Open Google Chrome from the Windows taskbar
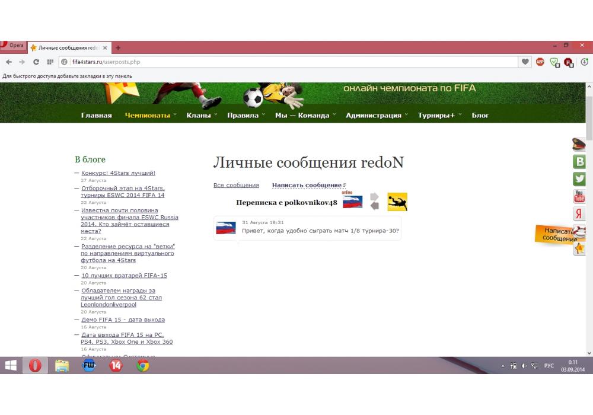Screen dimensions: 593x415 click(142, 366)
